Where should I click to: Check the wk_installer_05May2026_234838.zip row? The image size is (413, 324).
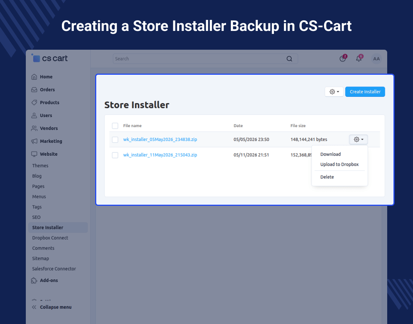tap(115, 140)
